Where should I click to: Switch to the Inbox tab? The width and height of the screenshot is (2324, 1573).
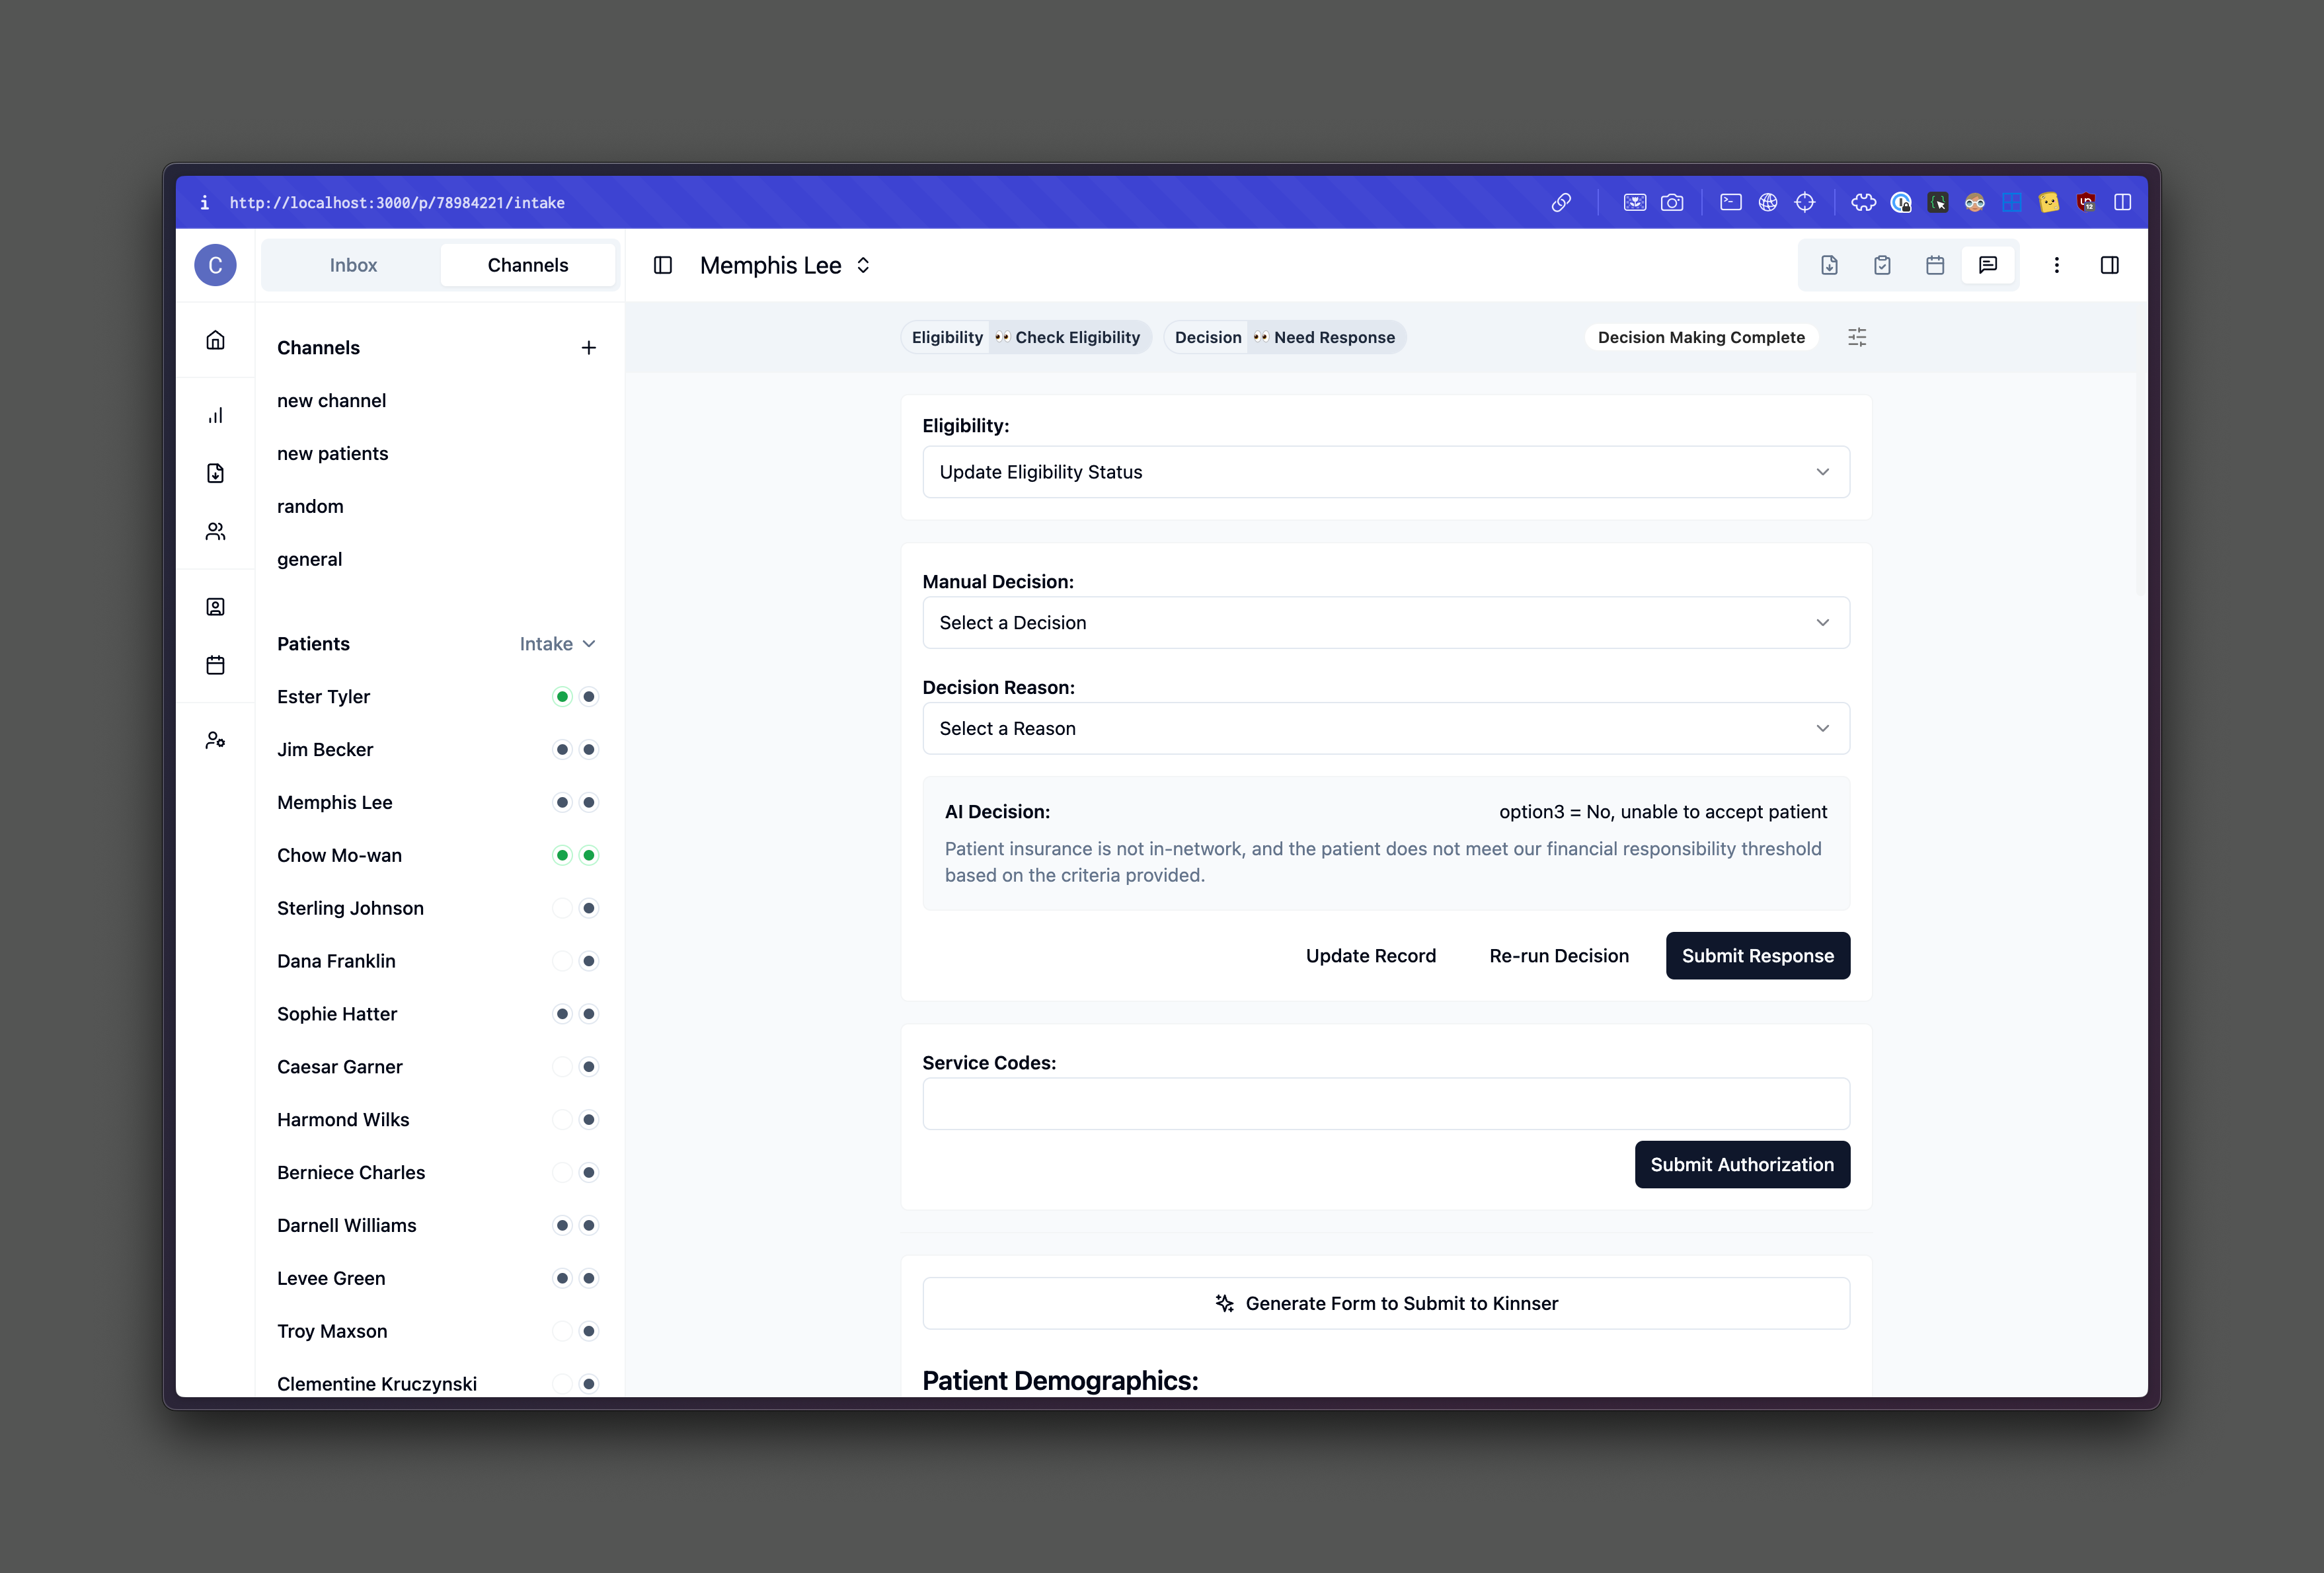(352, 264)
